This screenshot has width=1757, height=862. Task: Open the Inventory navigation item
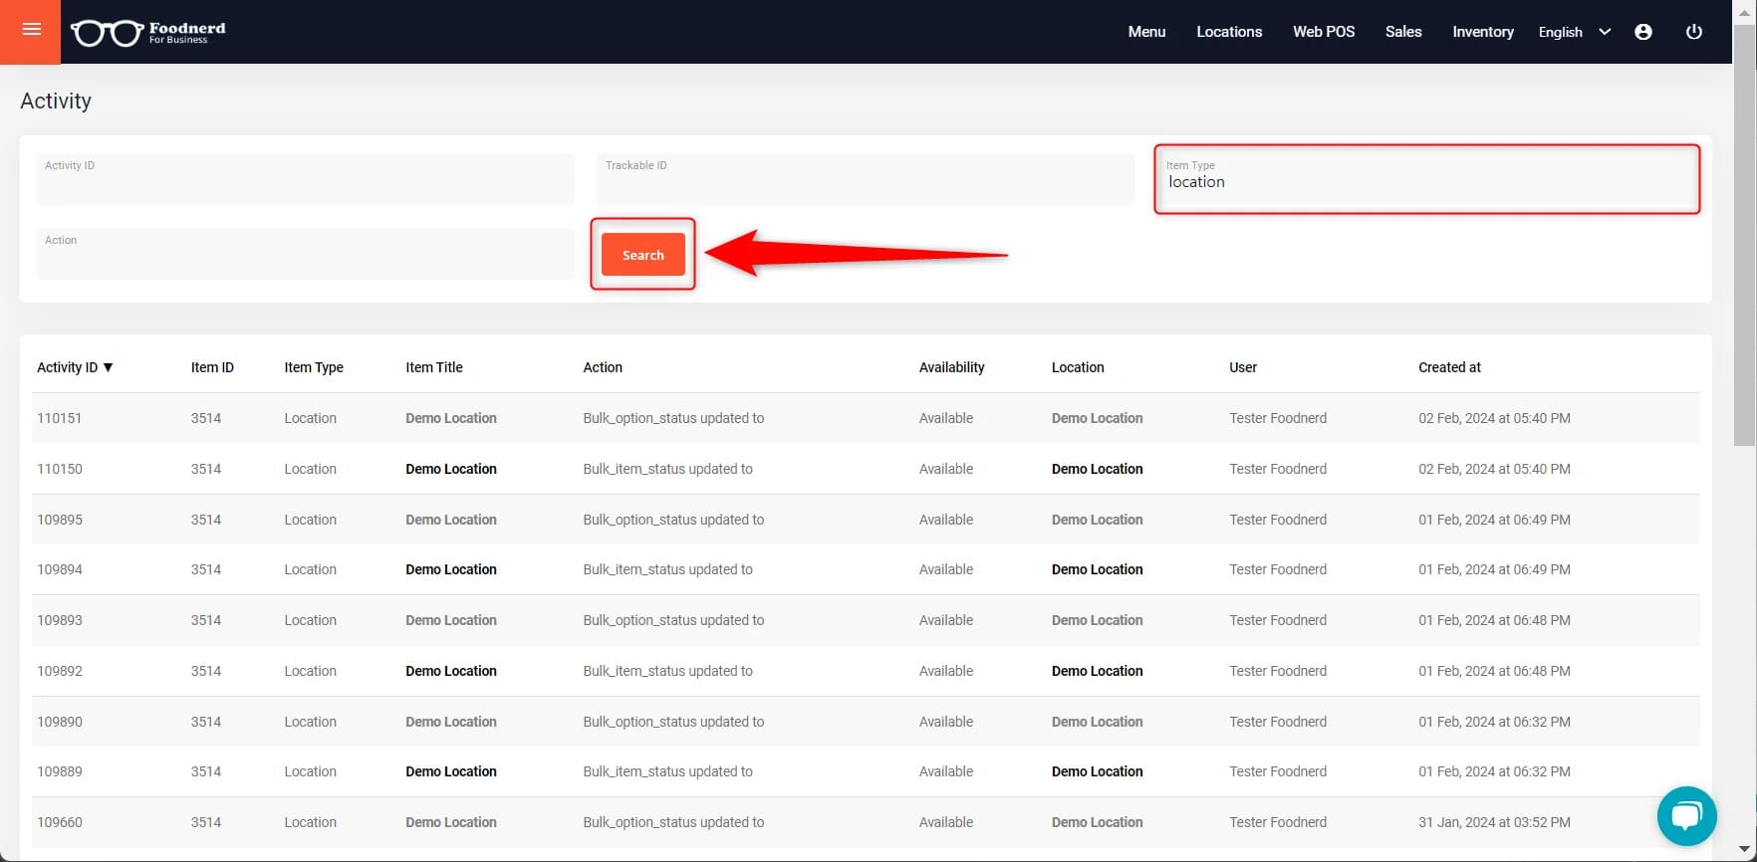tap(1483, 32)
